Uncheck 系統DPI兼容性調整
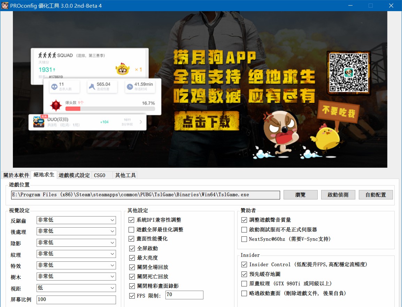 click(x=131, y=220)
